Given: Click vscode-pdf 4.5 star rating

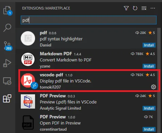Looking at the screenshot, I should [x=150, y=75].
